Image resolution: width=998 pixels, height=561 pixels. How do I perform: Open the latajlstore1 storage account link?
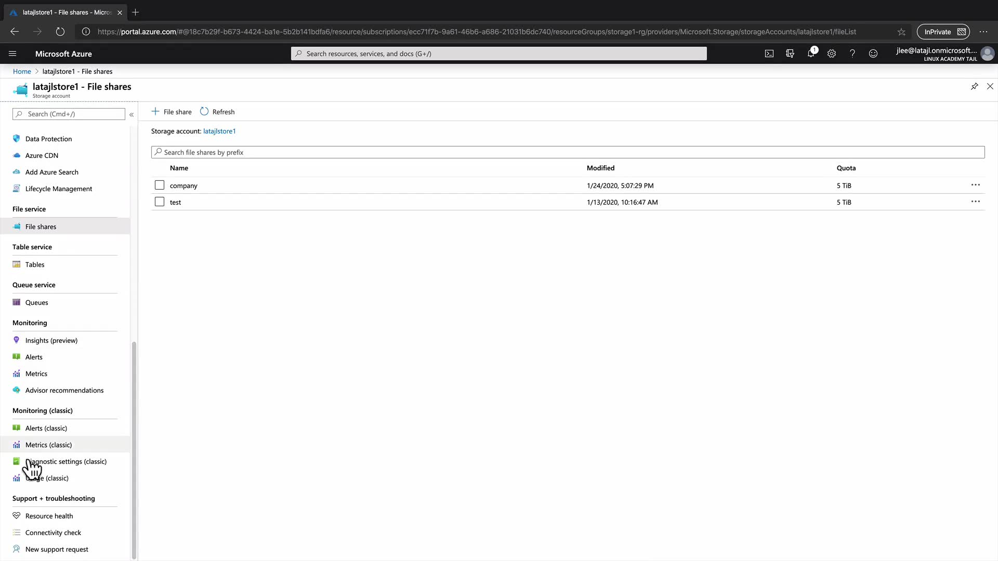[x=219, y=131]
